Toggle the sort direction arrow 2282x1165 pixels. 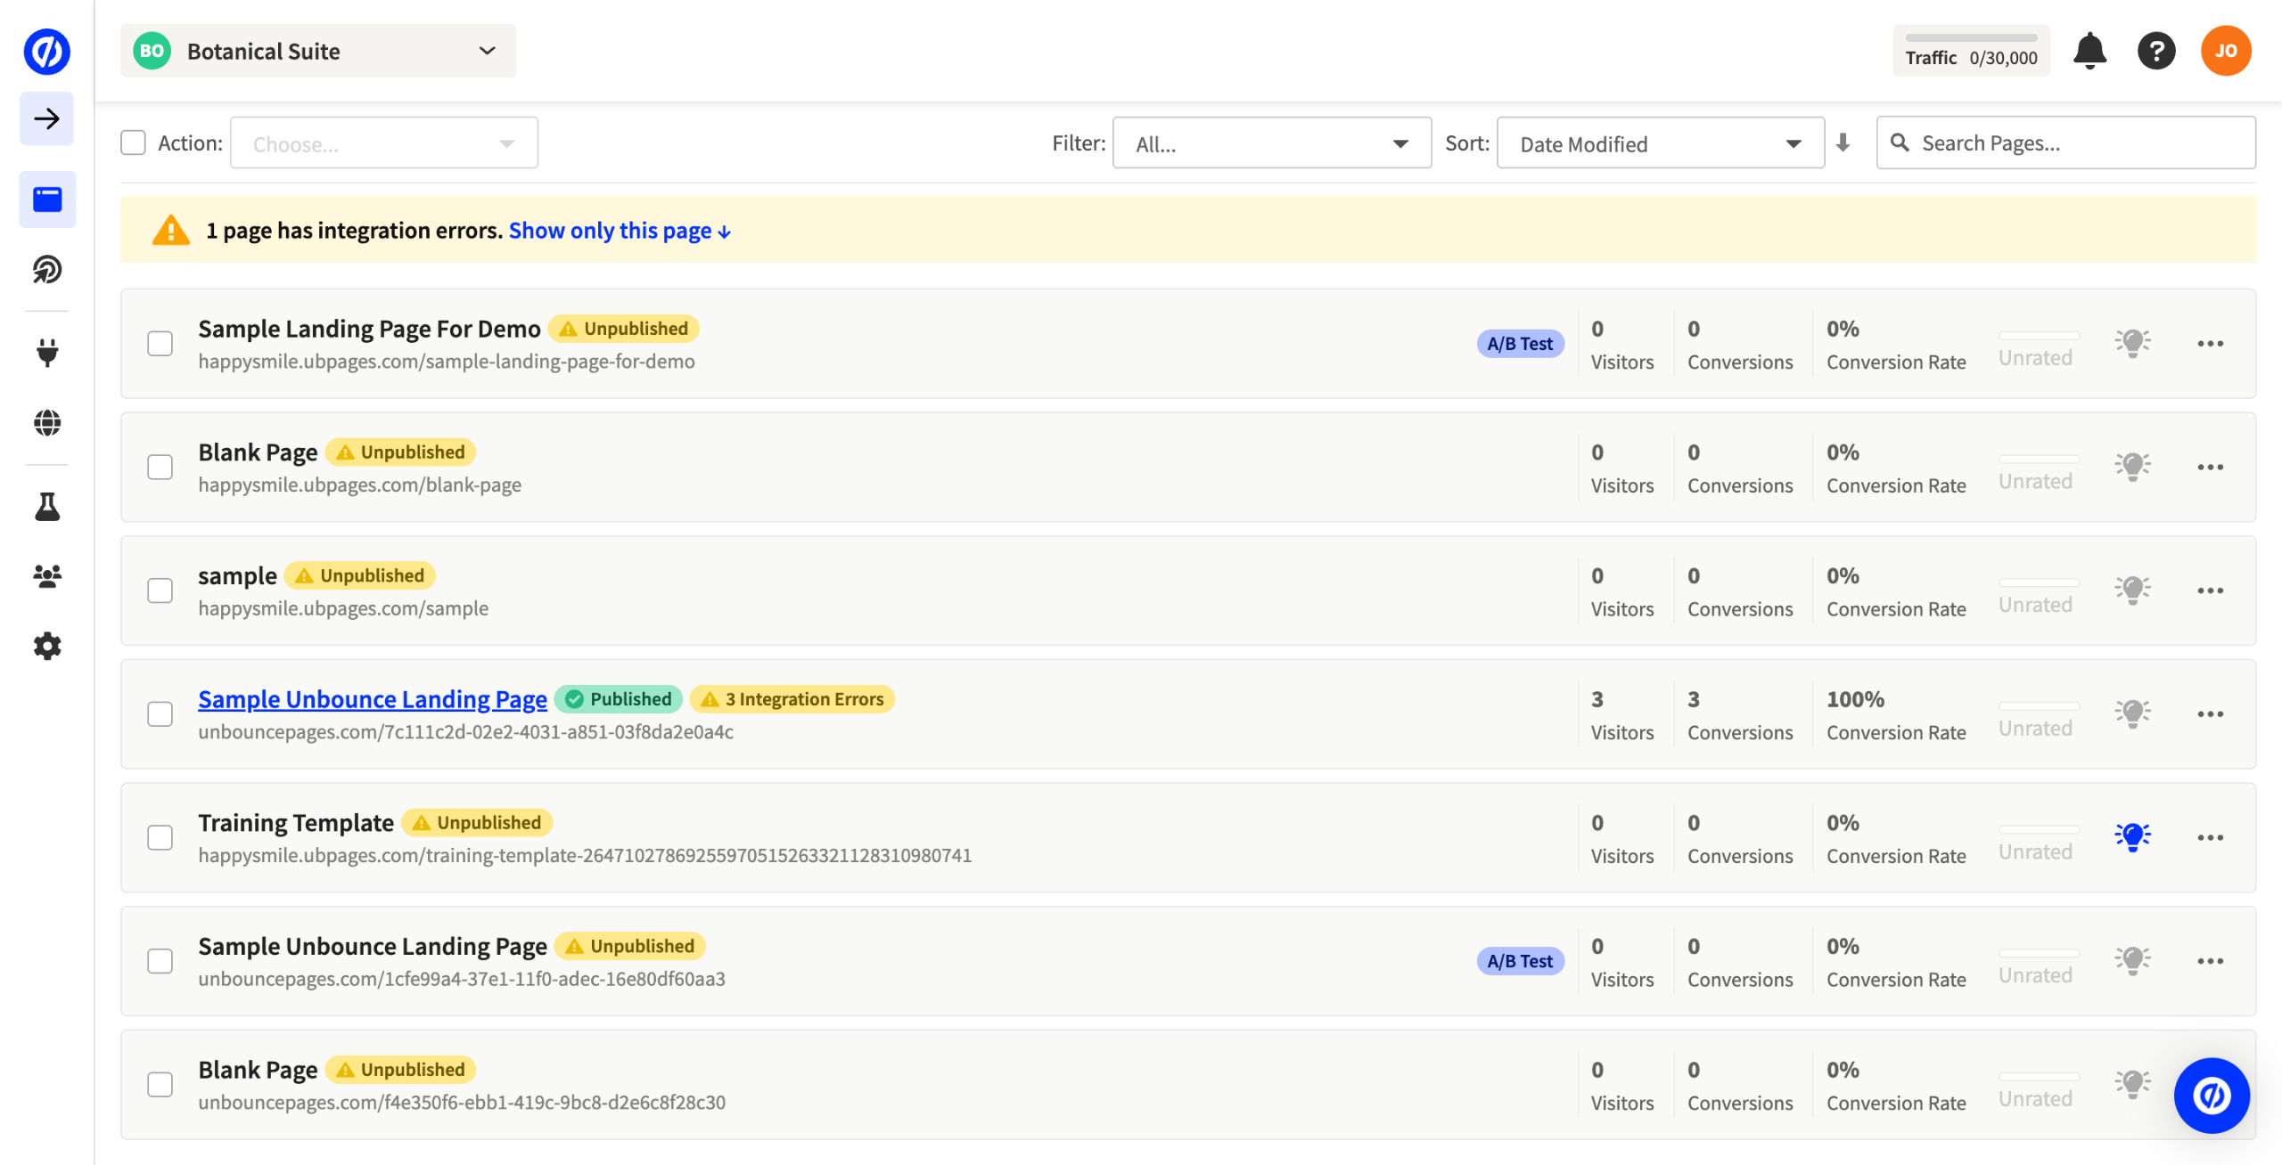click(1843, 143)
